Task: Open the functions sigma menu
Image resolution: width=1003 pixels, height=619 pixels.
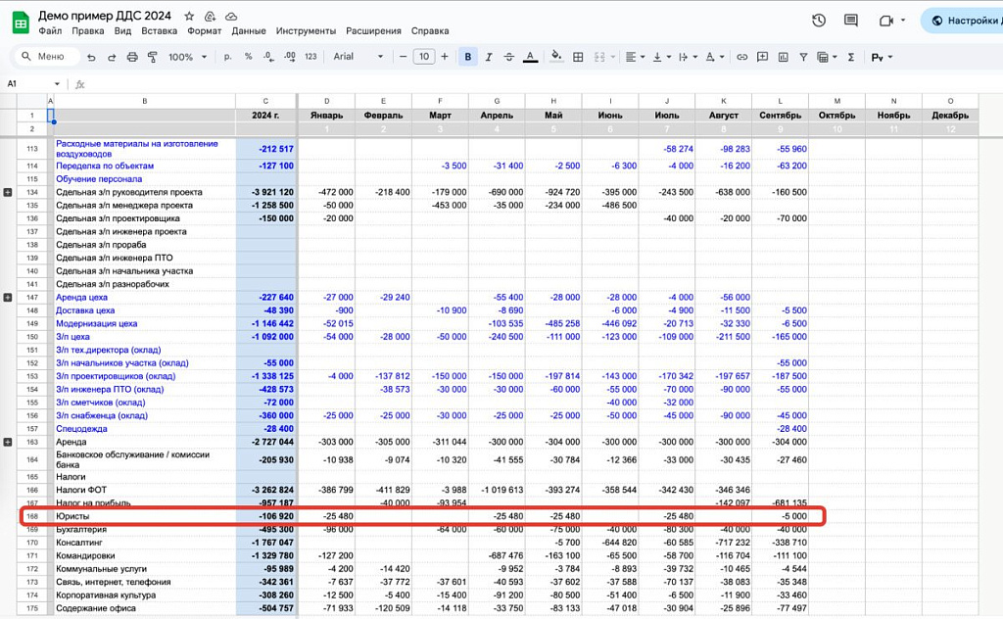Action: [x=851, y=57]
